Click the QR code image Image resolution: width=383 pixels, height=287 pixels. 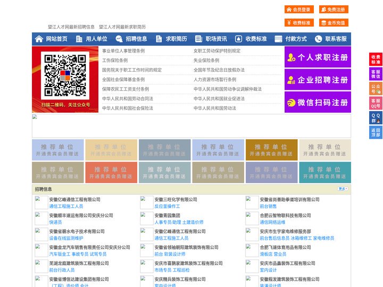65,75
